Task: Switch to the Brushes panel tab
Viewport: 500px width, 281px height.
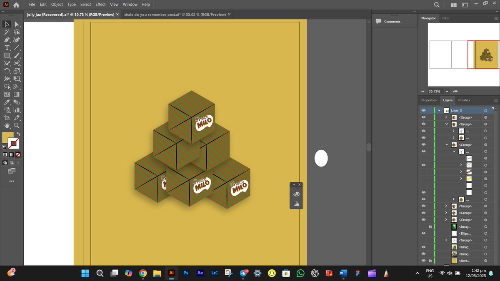Action: point(464,100)
